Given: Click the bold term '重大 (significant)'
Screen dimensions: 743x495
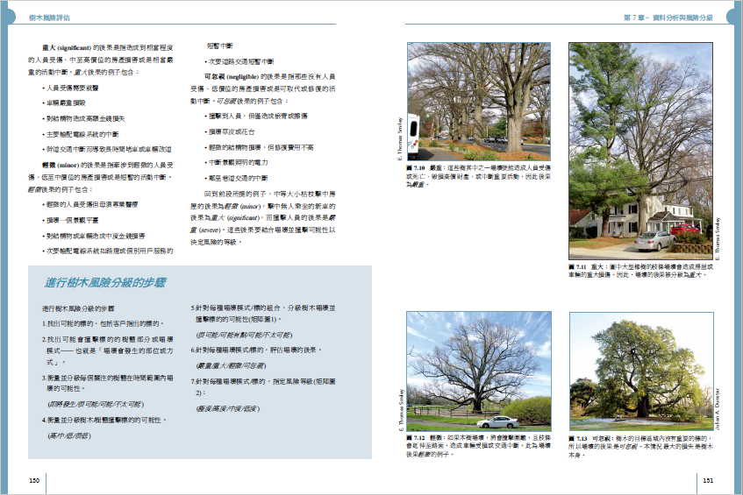Looking at the screenshot, I should (67, 48).
